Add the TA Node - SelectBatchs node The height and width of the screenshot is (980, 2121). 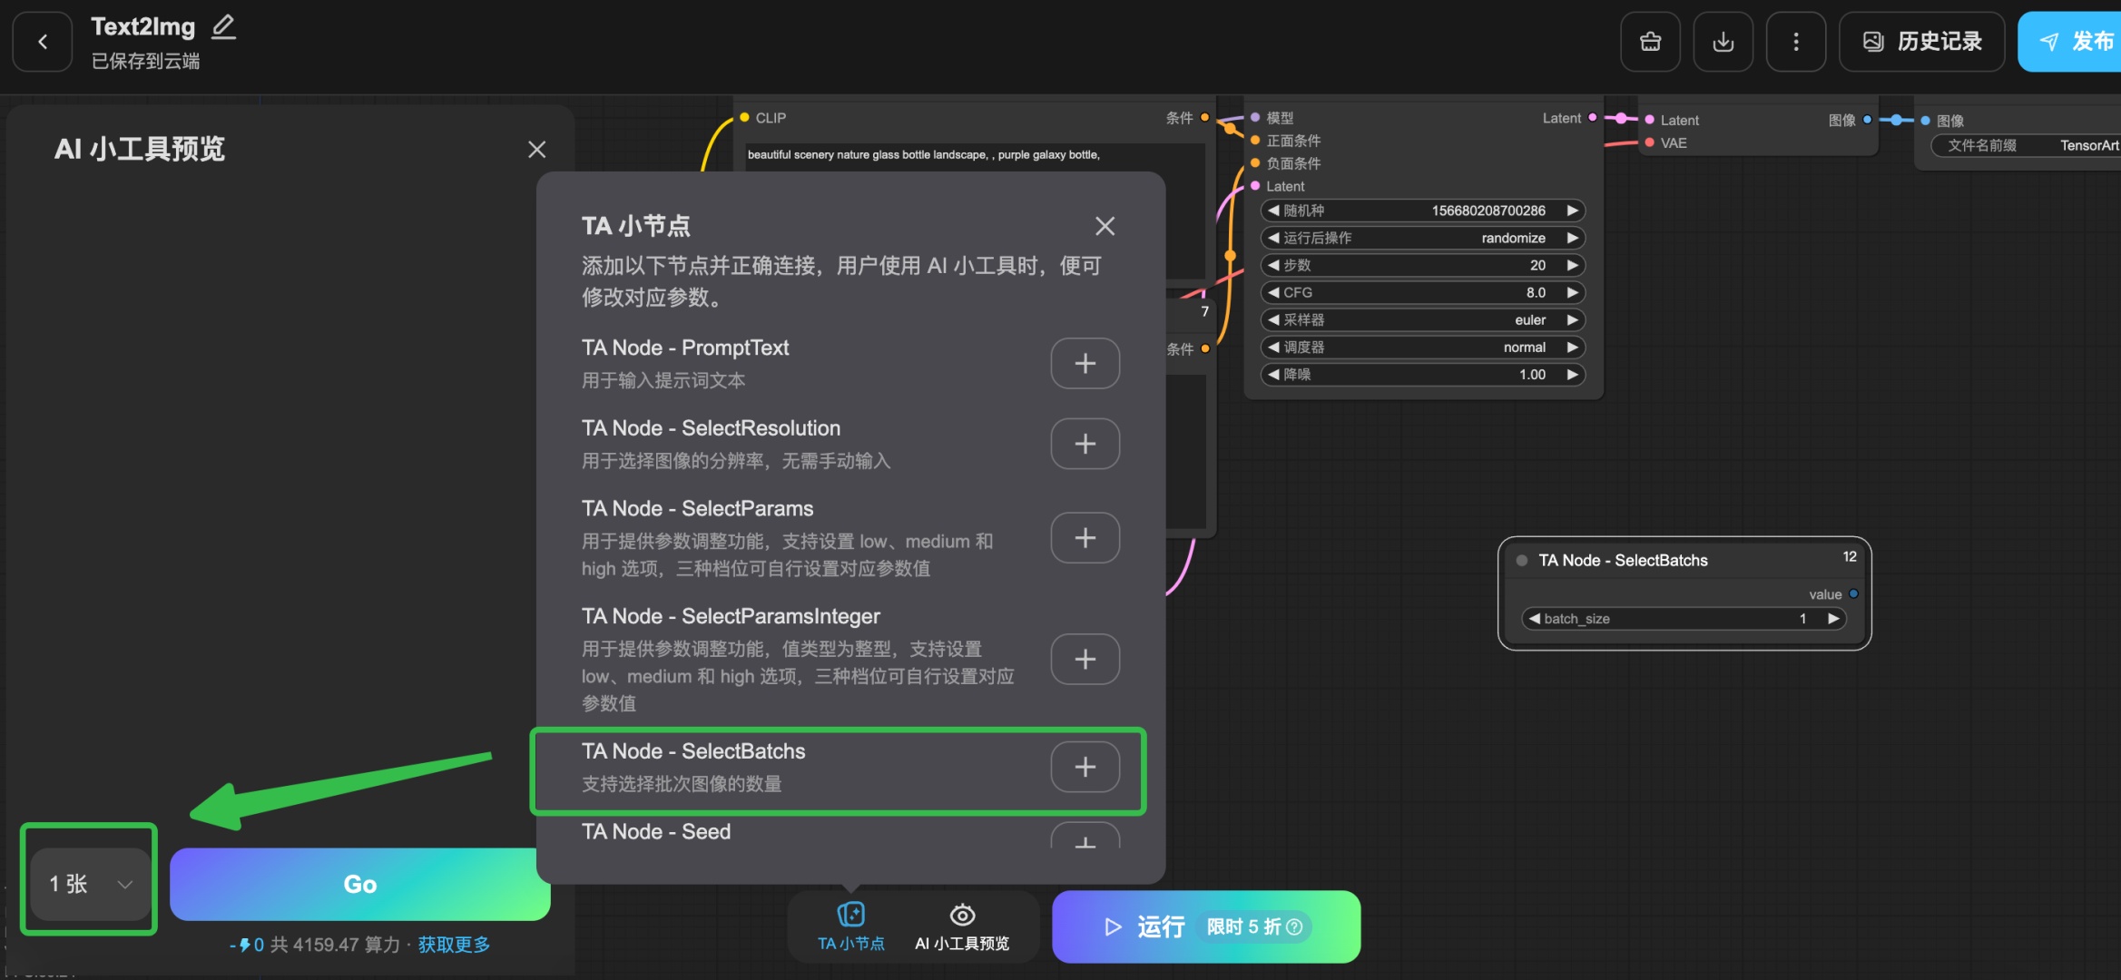pyautogui.click(x=1085, y=767)
